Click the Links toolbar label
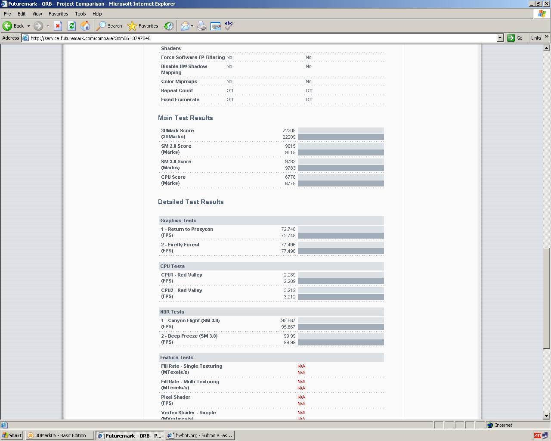 point(536,38)
